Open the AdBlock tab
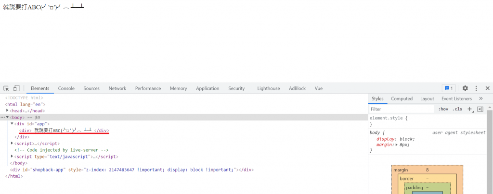 pyautogui.click(x=297, y=88)
